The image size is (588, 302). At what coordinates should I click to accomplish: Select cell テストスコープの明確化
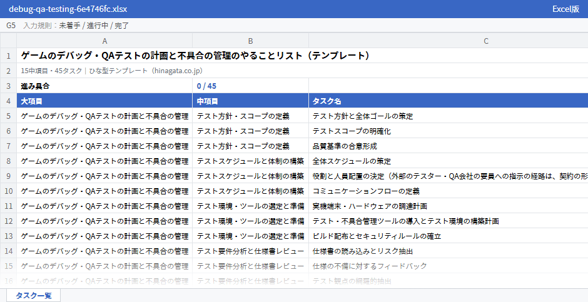pyautogui.click(x=449, y=131)
